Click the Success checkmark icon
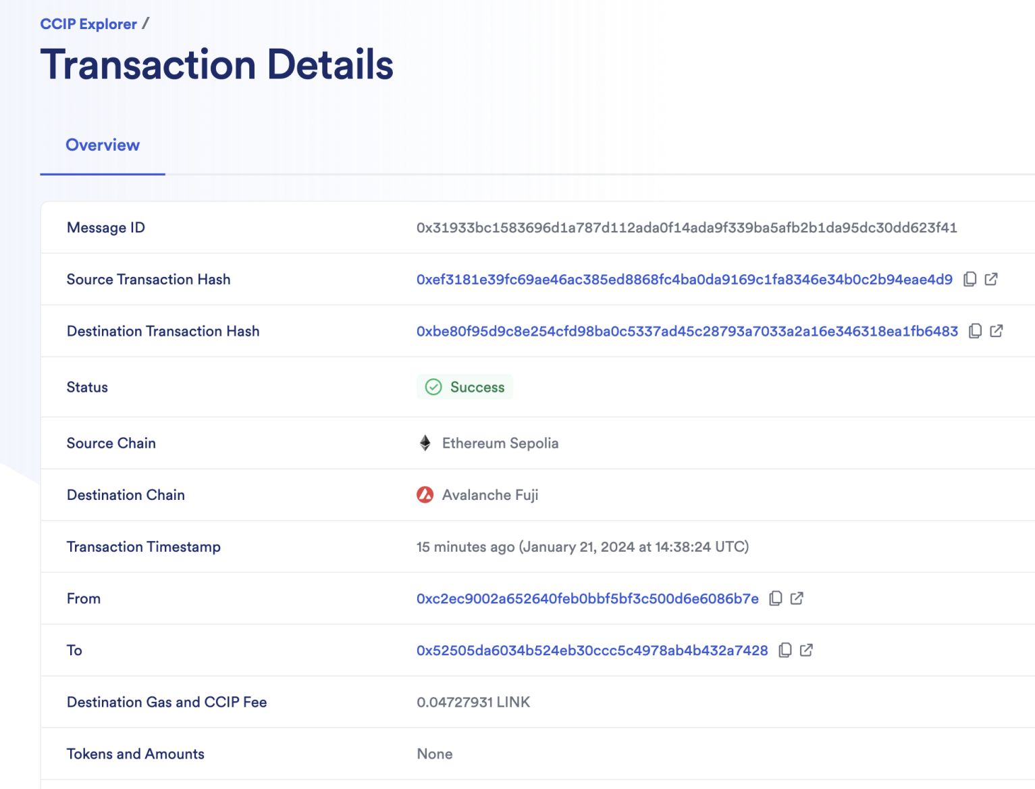The image size is (1035, 789). click(x=433, y=387)
